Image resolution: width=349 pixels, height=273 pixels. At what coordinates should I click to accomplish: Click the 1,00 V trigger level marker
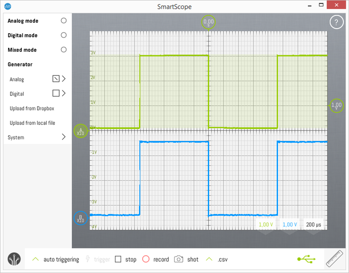[337, 106]
